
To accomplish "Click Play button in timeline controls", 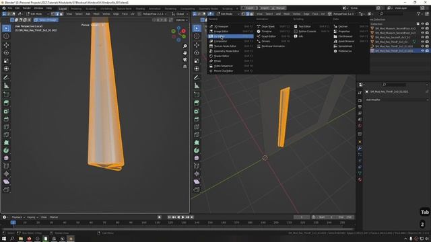I will (x=183, y=217).
